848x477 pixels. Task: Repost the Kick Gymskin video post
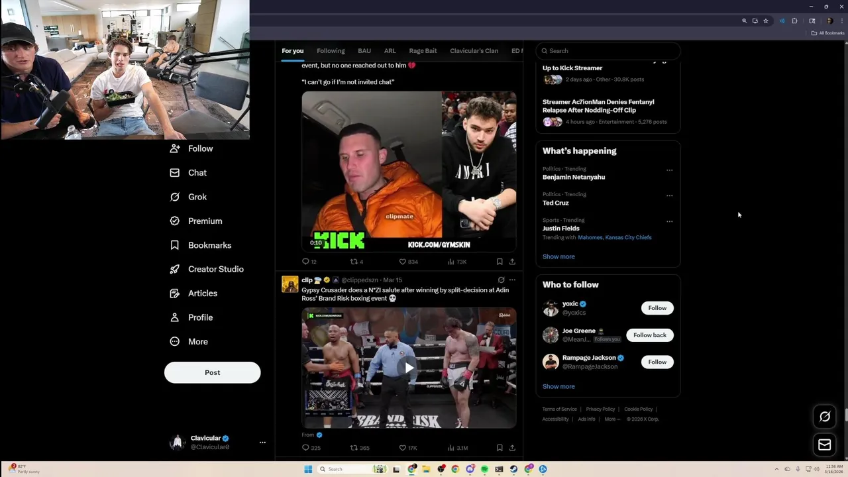[x=353, y=262]
